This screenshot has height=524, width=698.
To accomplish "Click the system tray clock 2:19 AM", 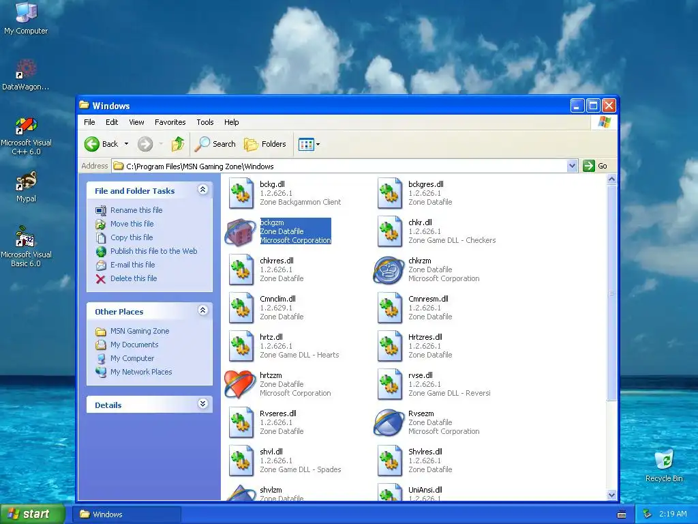I will 673,514.
